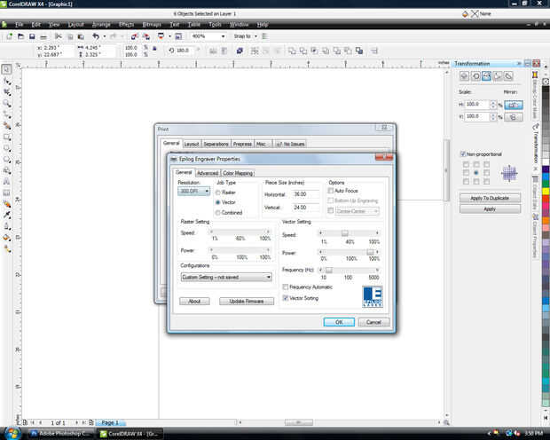Select the Zoom magnifier tool
This screenshot has height=440, width=550.
pyautogui.click(x=7, y=104)
